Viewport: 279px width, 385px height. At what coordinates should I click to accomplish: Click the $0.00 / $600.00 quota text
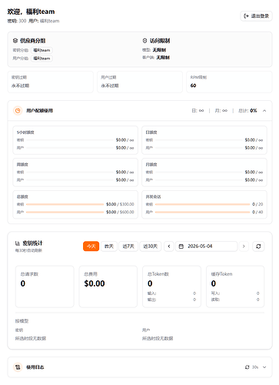point(120,212)
